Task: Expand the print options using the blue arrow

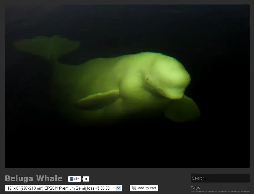Action: (119, 188)
